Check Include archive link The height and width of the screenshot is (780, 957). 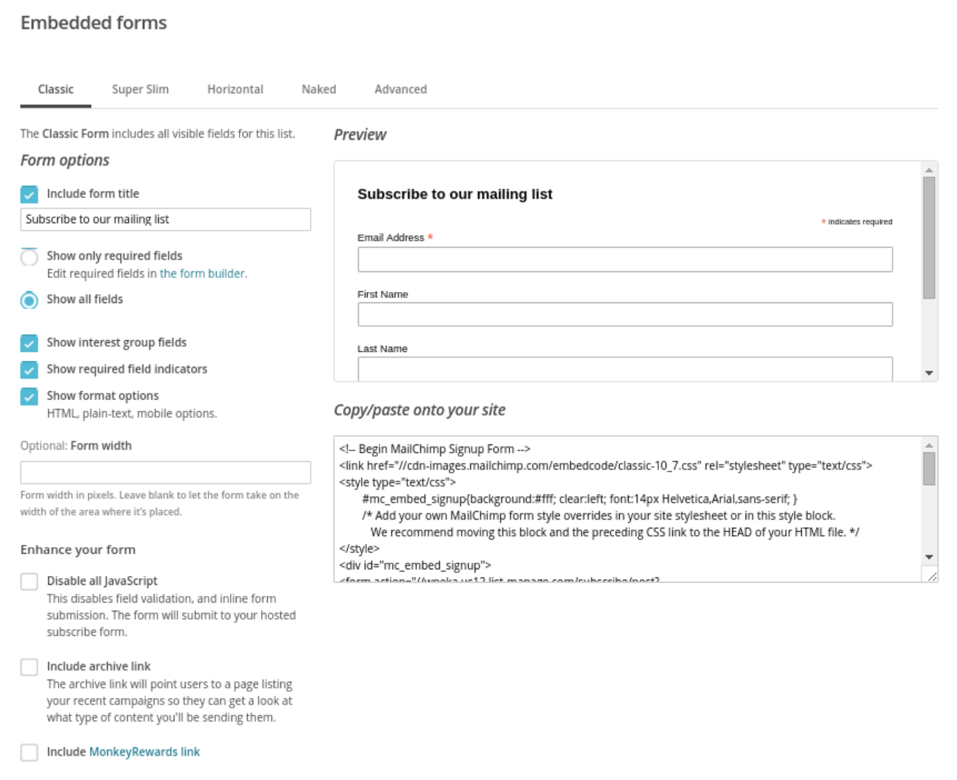pos(29,666)
